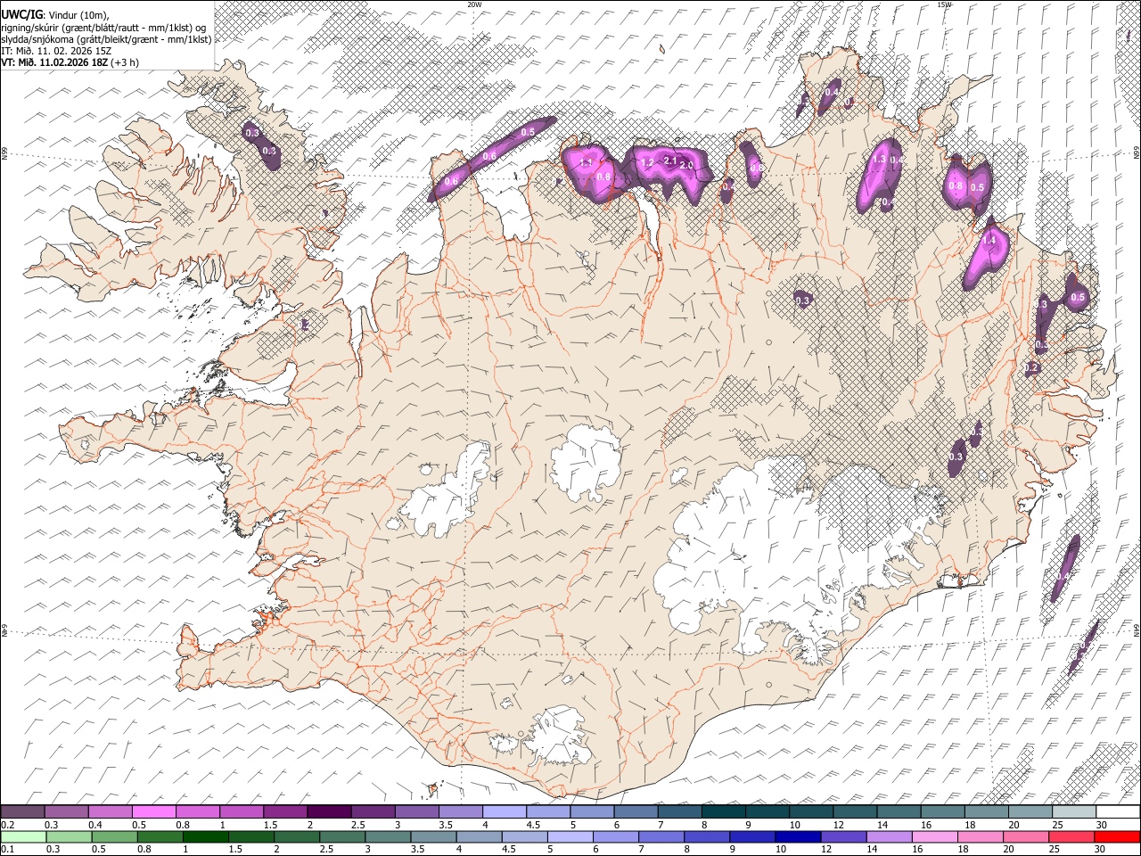The height and width of the screenshot is (856, 1141).
Task: Click the '7' label in the lower legend
Action: click(x=641, y=850)
